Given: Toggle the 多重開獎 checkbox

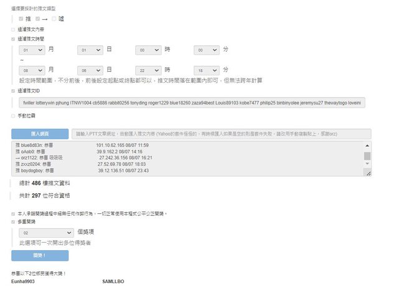Looking at the screenshot, I should [14, 221].
